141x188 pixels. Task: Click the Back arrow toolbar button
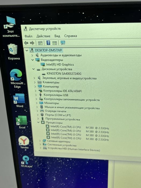pyautogui.click(x=26, y=43)
